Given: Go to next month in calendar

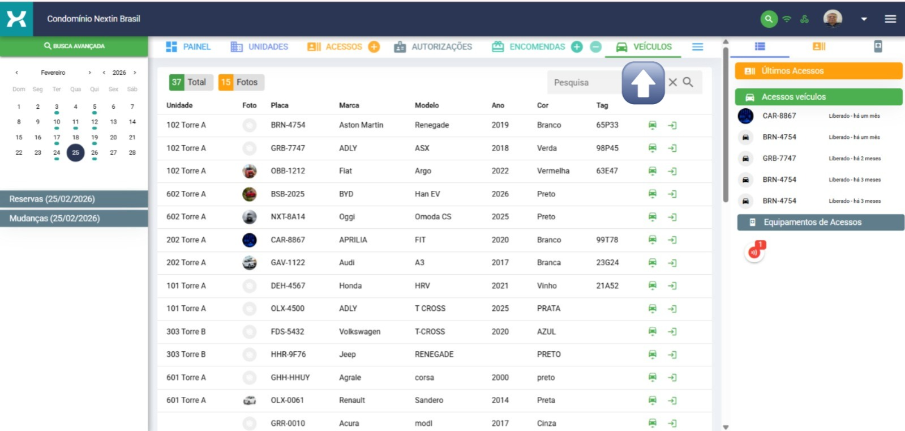Looking at the screenshot, I should 89,72.
